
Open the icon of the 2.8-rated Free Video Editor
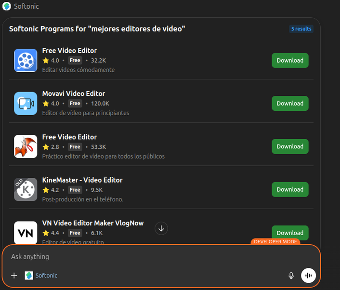point(26,146)
